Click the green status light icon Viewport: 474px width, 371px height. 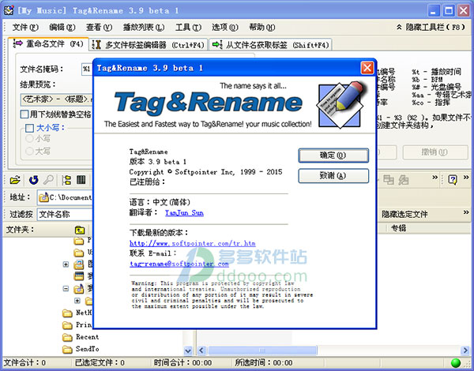click(456, 363)
